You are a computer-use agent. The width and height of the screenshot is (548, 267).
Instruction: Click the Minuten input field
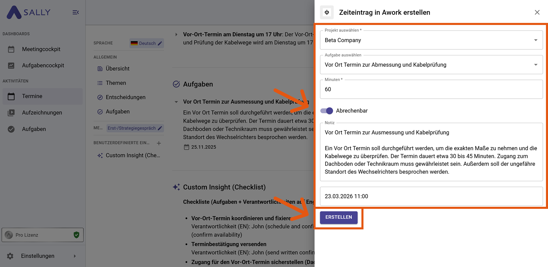pyautogui.click(x=431, y=90)
